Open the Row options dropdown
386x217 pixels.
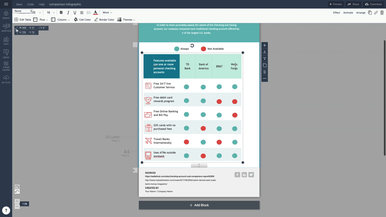(43, 19)
